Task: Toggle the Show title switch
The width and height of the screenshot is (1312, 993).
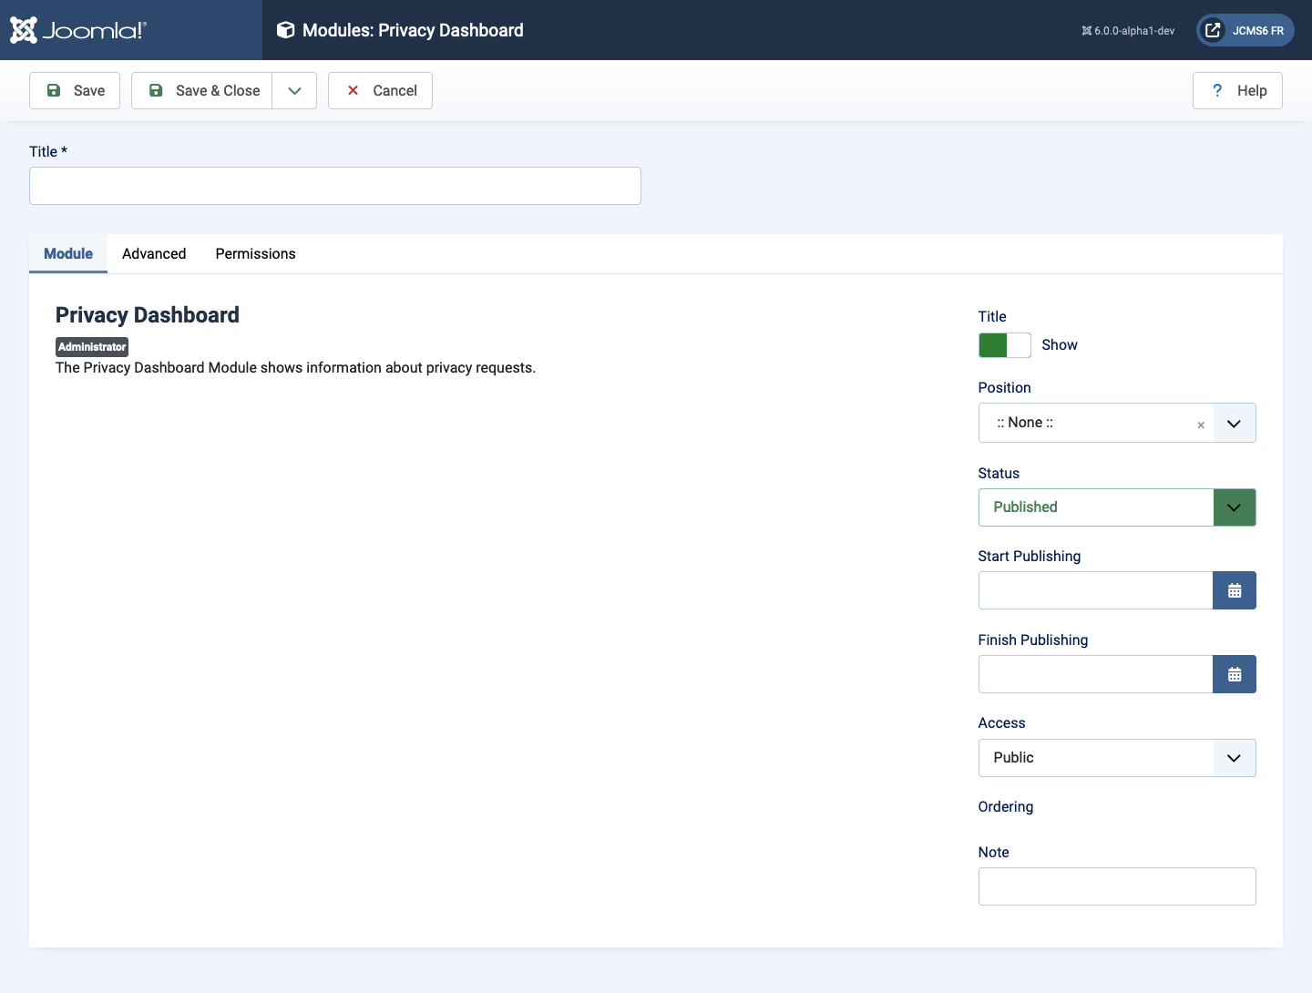Action: tap(1005, 345)
